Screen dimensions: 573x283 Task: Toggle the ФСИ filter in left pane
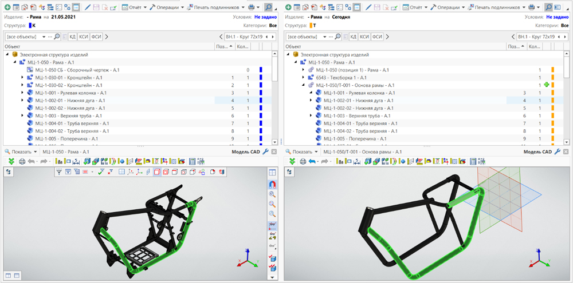point(96,37)
